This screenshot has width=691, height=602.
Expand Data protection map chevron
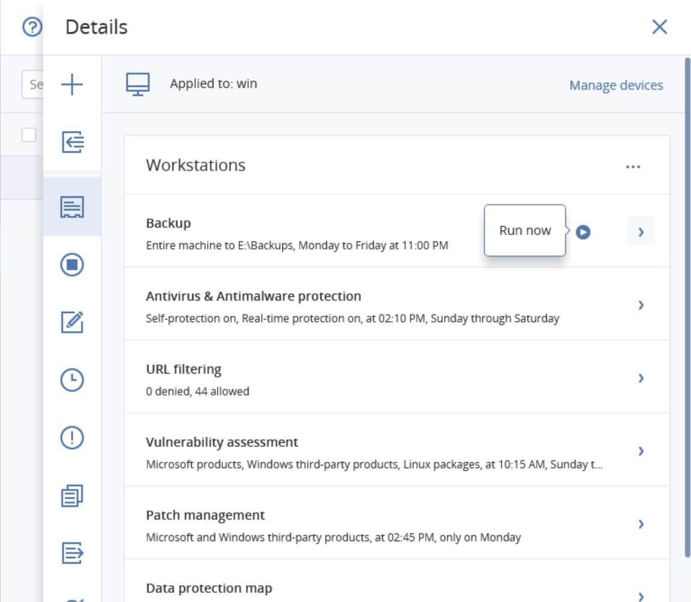click(641, 597)
